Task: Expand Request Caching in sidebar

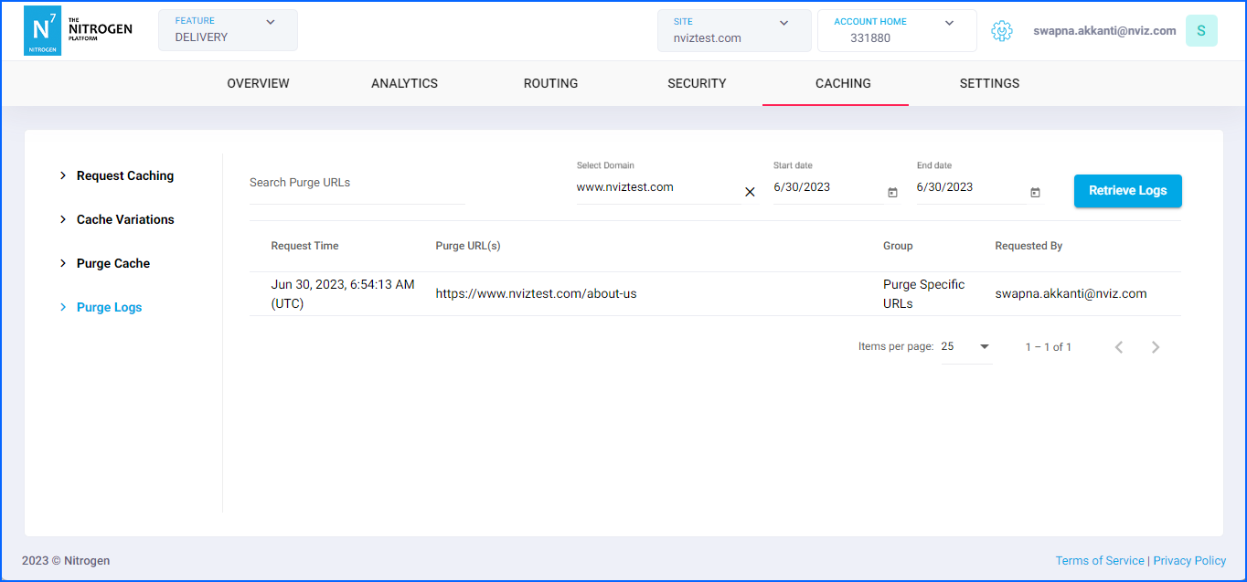Action: pos(124,175)
